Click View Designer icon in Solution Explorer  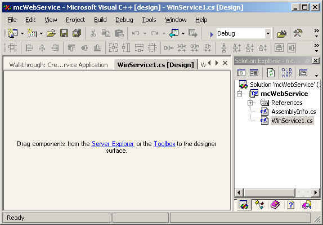tap(254, 73)
